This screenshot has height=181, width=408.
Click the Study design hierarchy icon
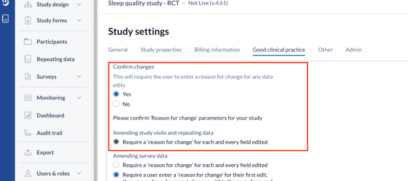click(x=28, y=5)
